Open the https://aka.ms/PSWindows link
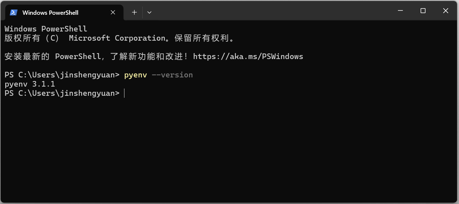The image size is (459, 204). pyautogui.click(x=248, y=56)
